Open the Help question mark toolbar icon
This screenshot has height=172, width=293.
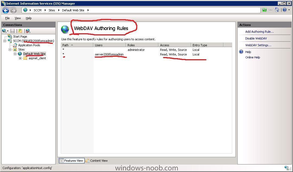click(284, 10)
